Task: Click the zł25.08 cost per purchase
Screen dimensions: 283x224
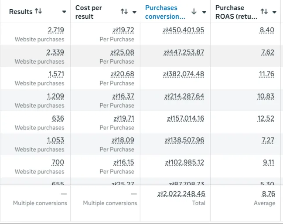Action: (x=123, y=52)
